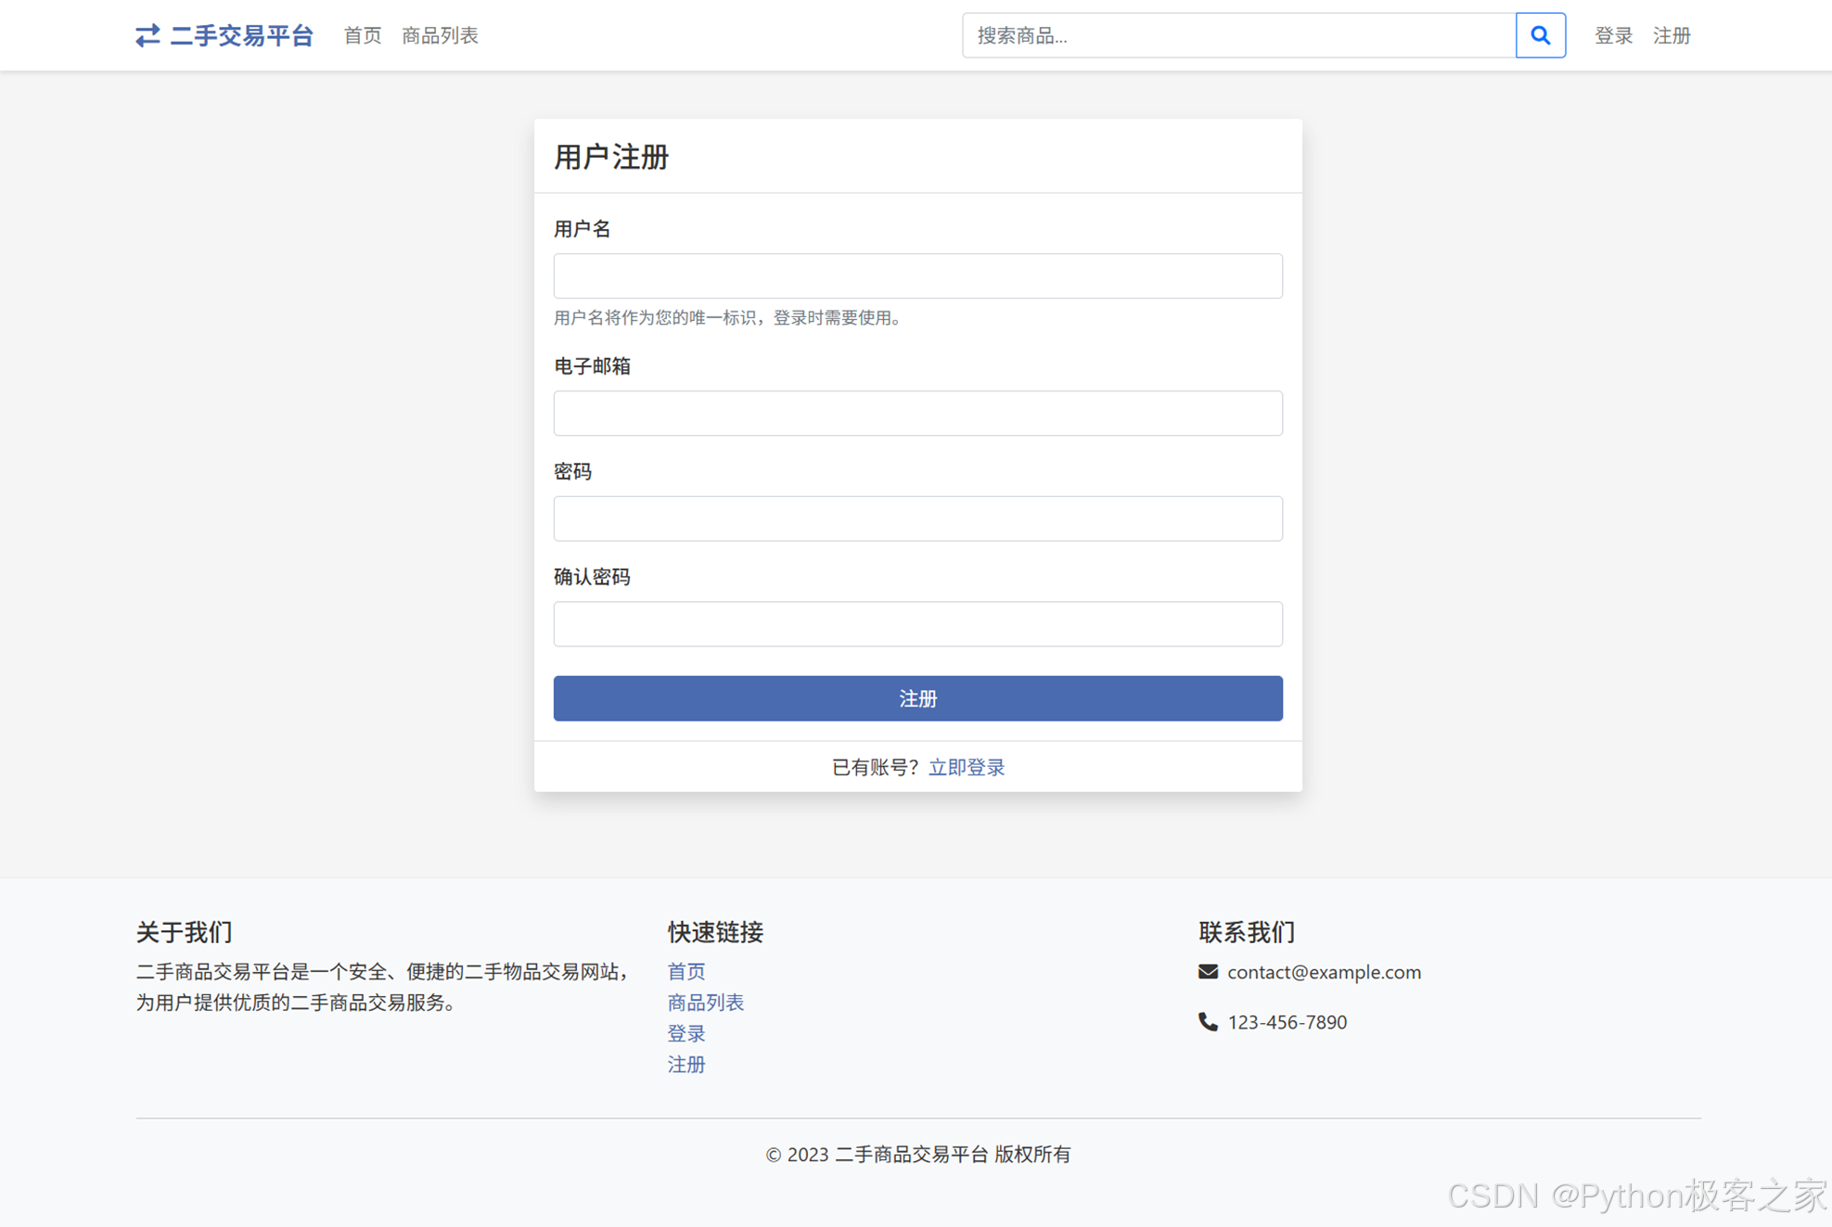Select the 密码 input field
Screen dimensions: 1832x1227
[917, 518]
